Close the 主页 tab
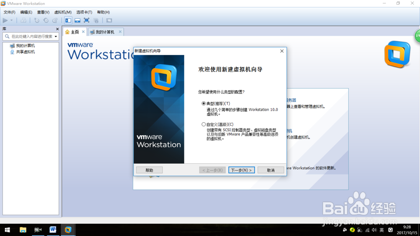420x236 pixels. (x=83, y=31)
